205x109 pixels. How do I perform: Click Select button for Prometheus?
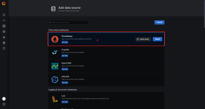pyautogui.click(x=158, y=39)
